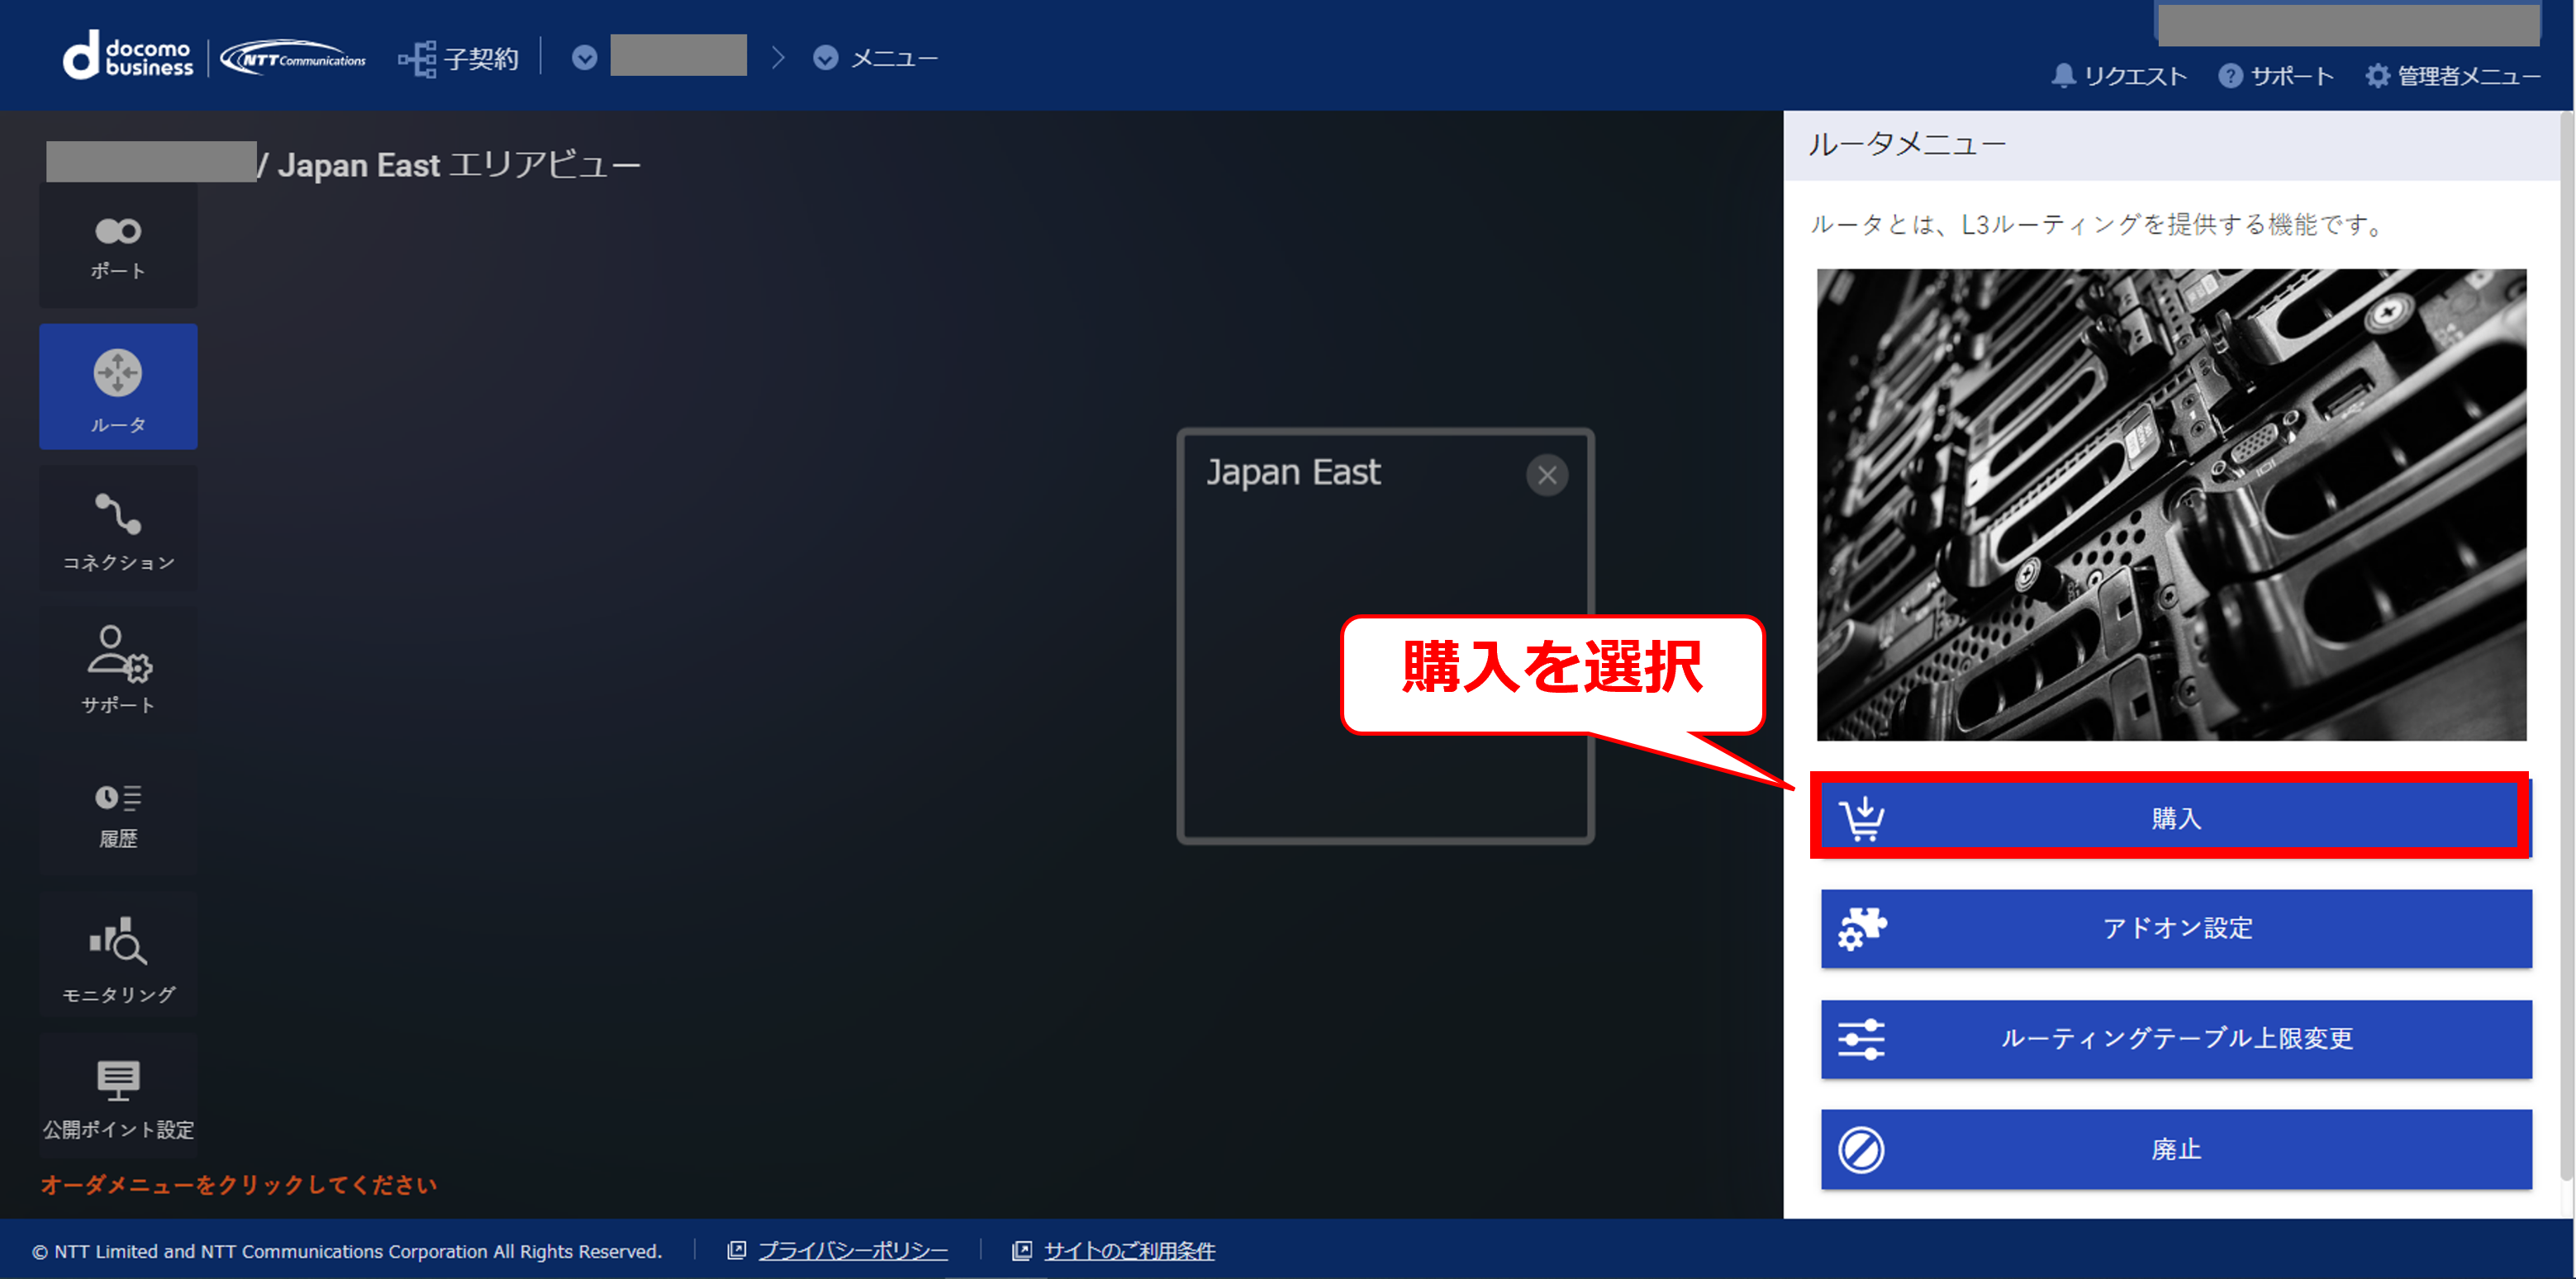The image size is (2576, 1279).
Task: Open the 公開ポイント設定 sidebar icon
Action: point(118,1097)
